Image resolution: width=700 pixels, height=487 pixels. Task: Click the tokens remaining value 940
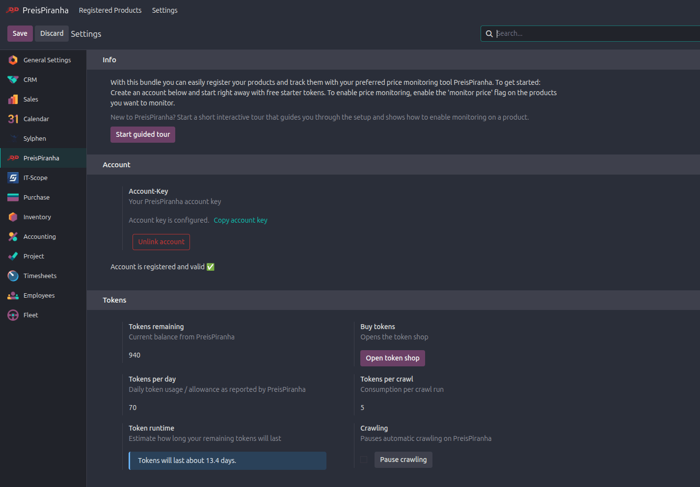[x=135, y=355]
